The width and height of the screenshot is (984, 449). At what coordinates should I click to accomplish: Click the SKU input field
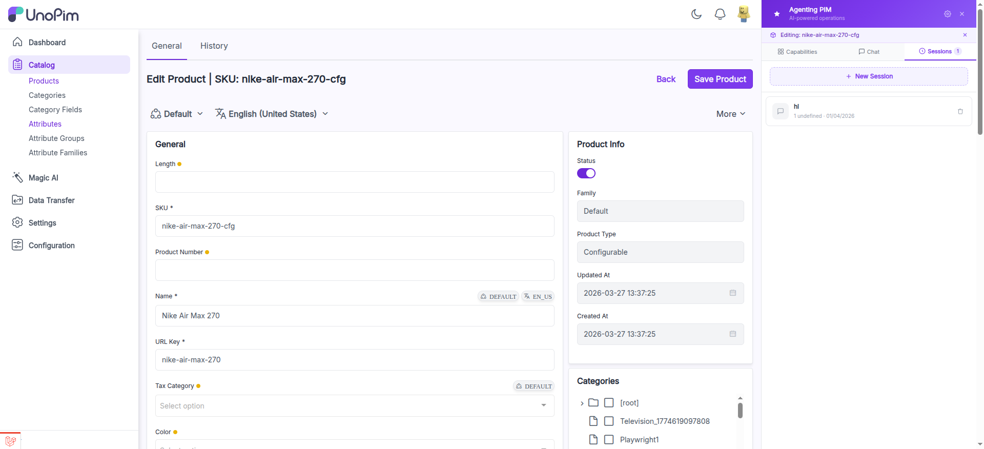[355, 226]
